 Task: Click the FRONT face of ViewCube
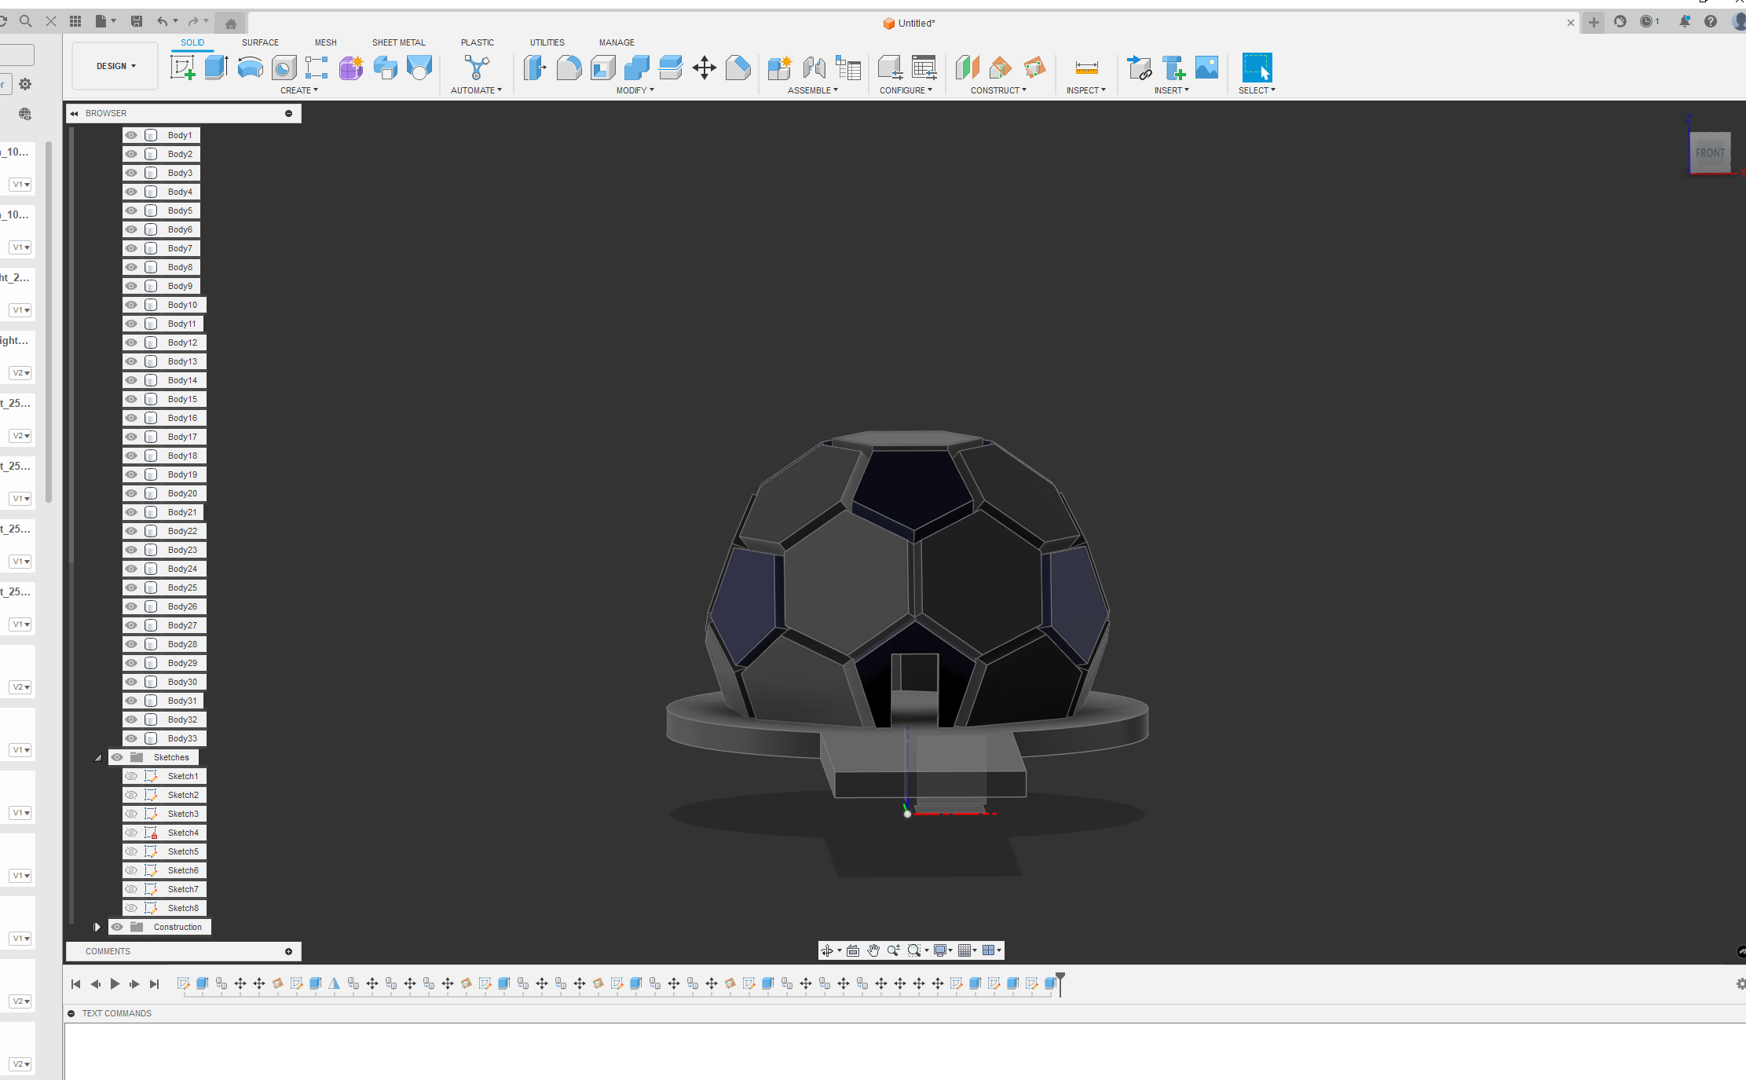1710,152
